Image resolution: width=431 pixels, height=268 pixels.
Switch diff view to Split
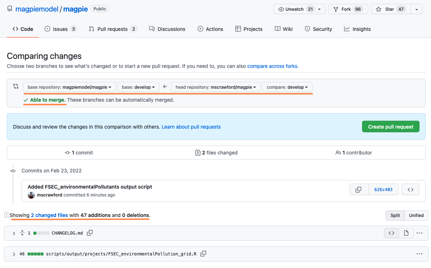(395, 216)
